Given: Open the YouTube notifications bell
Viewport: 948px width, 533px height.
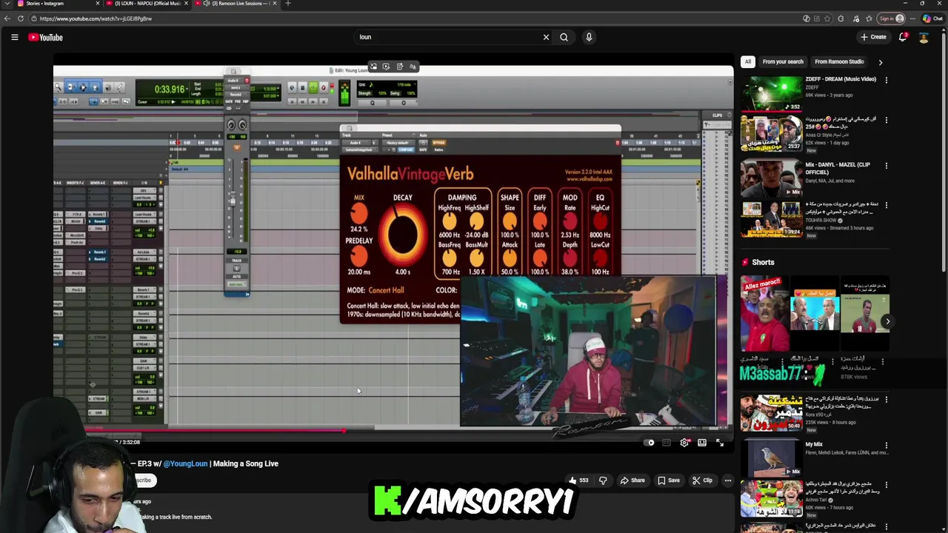Looking at the screenshot, I should click(903, 37).
